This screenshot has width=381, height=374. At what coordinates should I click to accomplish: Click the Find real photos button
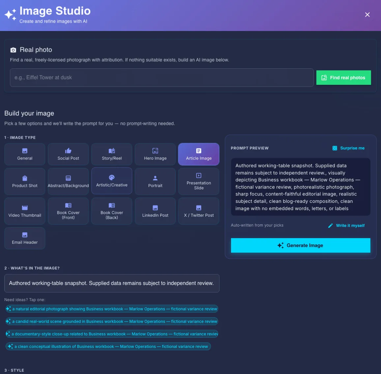pyautogui.click(x=343, y=78)
